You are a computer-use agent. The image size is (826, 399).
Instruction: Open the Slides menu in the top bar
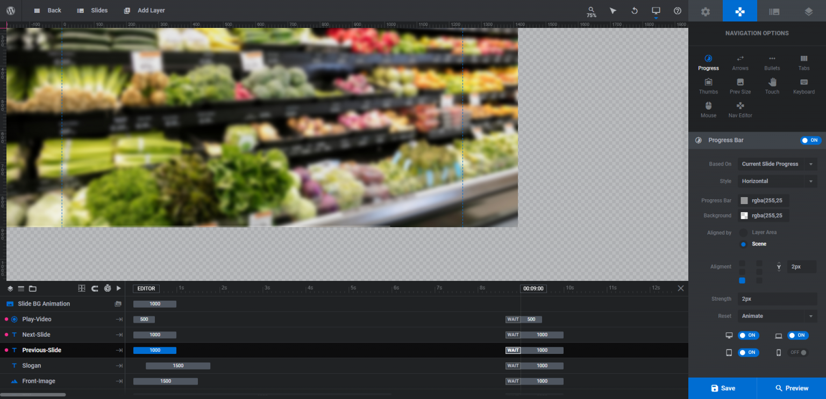click(92, 10)
